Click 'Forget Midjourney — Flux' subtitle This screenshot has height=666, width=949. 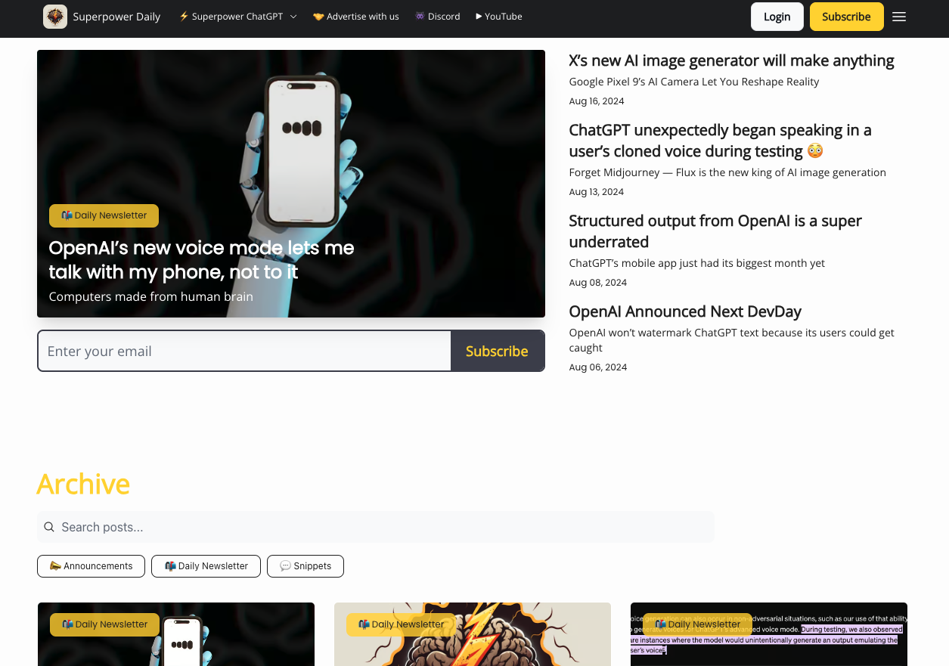[727, 172]
